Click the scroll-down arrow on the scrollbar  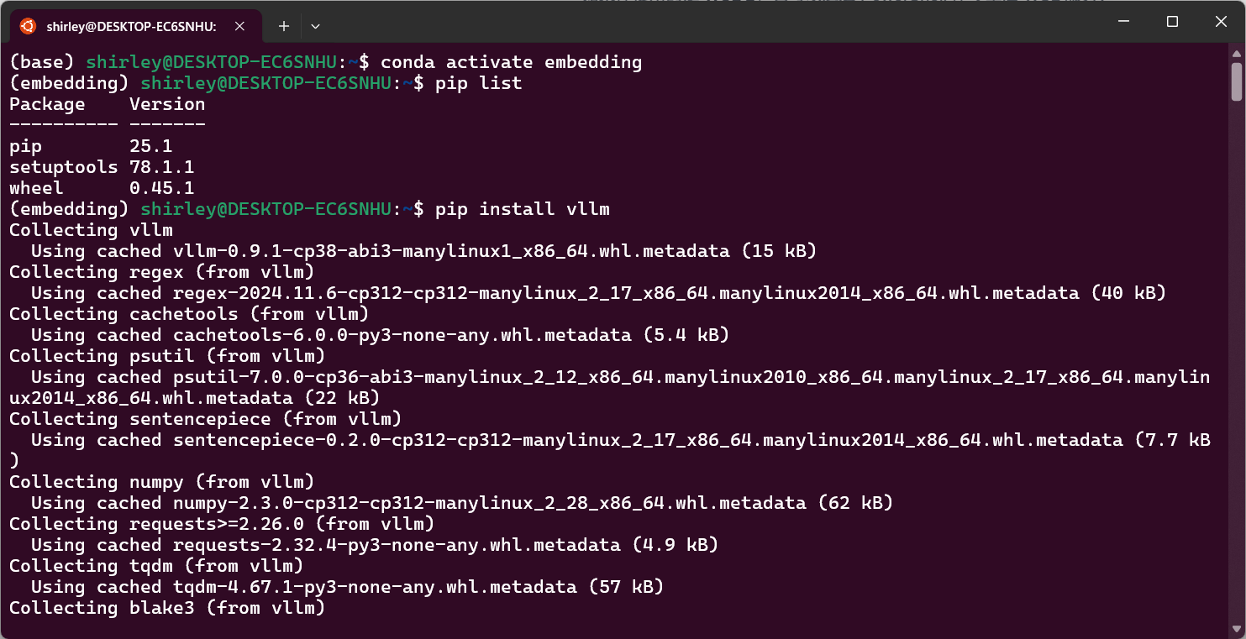(x=1235, y=627)
